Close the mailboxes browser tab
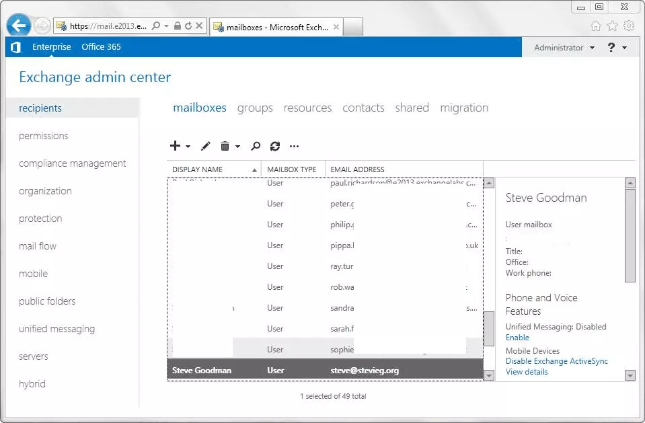 click(x=336, y=27)
